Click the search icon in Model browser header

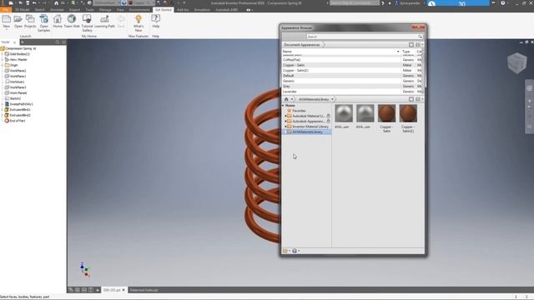pos(58,42)
